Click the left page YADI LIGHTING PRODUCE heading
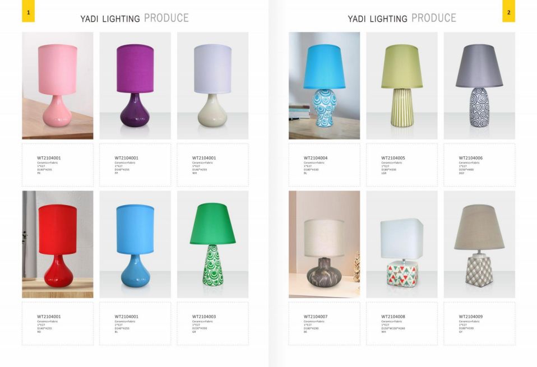The width and height of the screenshot is (537, 367). 135,18
